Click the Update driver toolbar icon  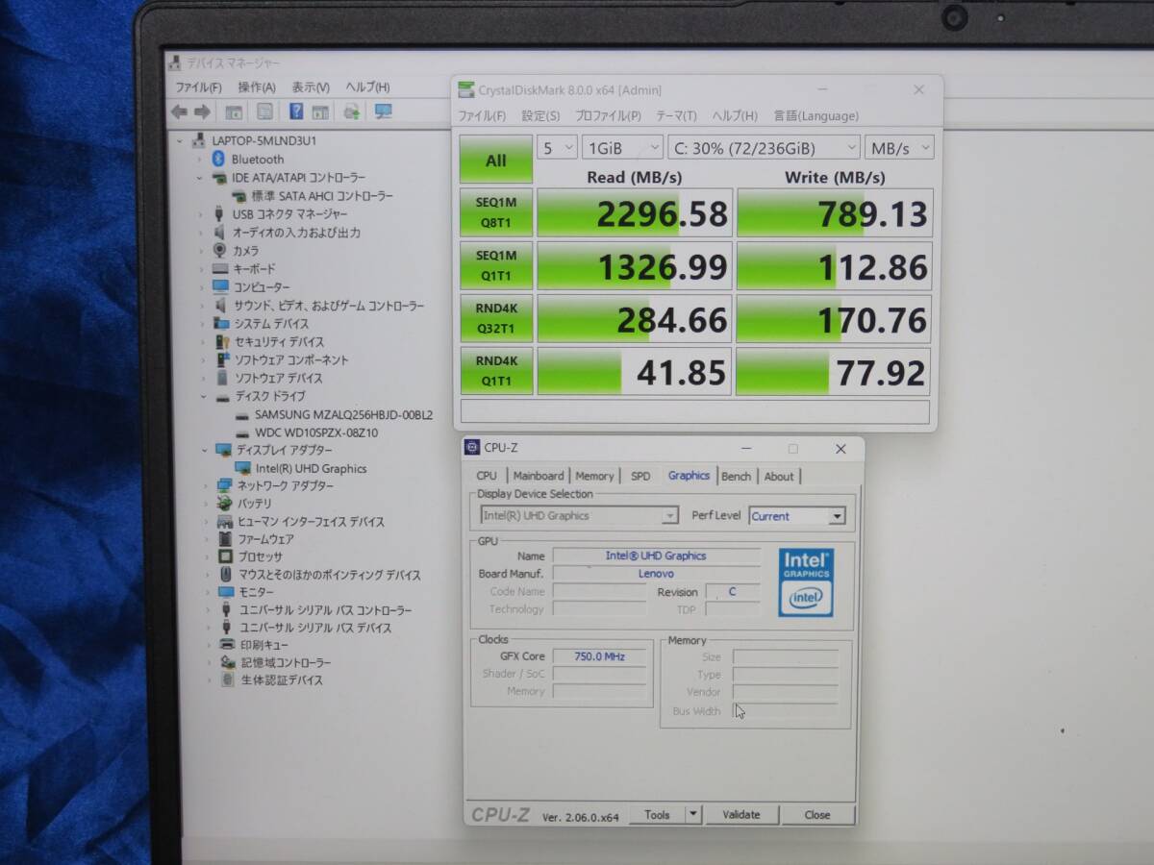[352, 111]
